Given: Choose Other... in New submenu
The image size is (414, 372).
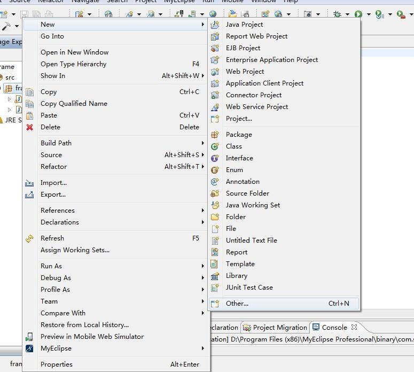Looking at the screenshot, I should pyautogui.click(x=284, y=304).
